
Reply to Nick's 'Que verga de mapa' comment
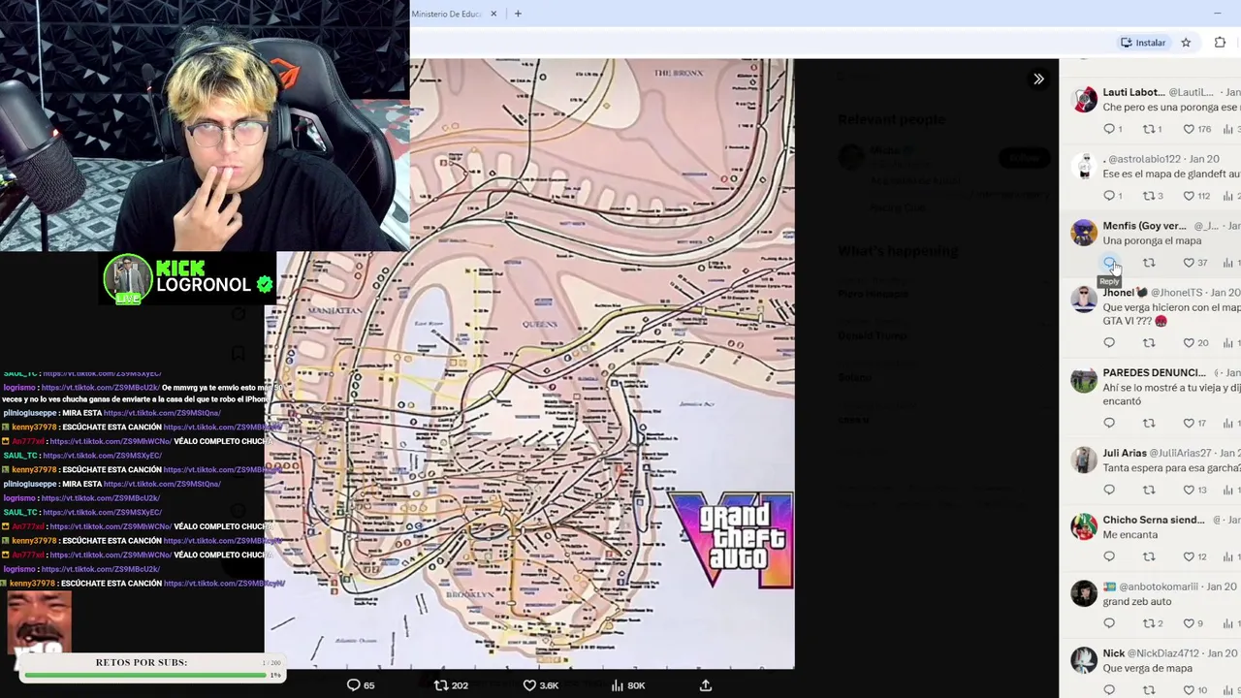pos(1109,690)
